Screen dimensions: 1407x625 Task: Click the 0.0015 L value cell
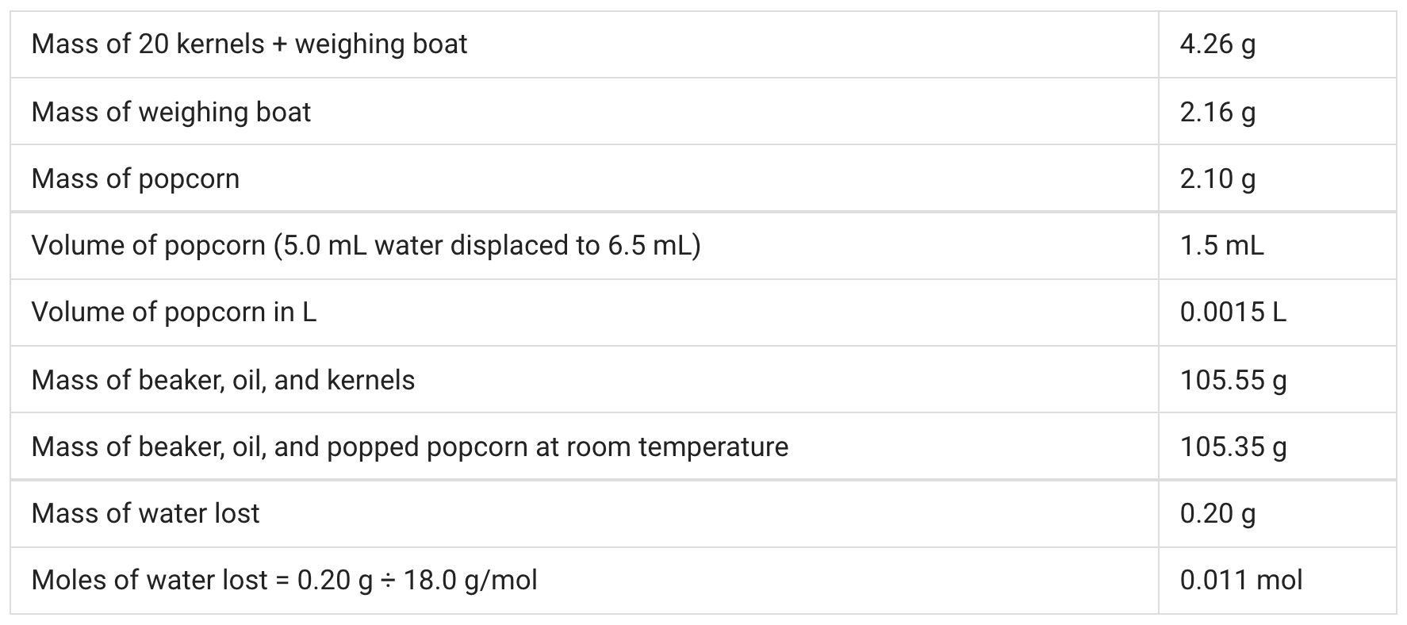click(x=1278, y=312)
